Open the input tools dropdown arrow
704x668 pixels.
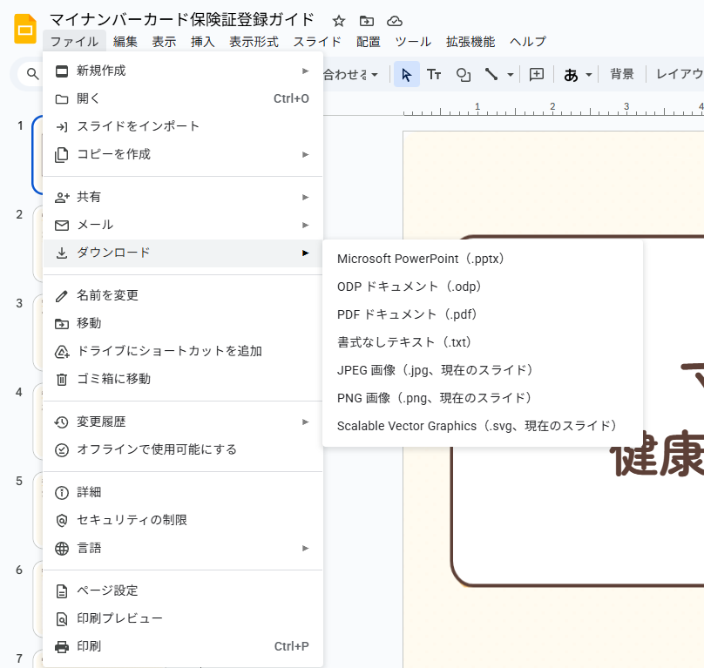point(589,75)
